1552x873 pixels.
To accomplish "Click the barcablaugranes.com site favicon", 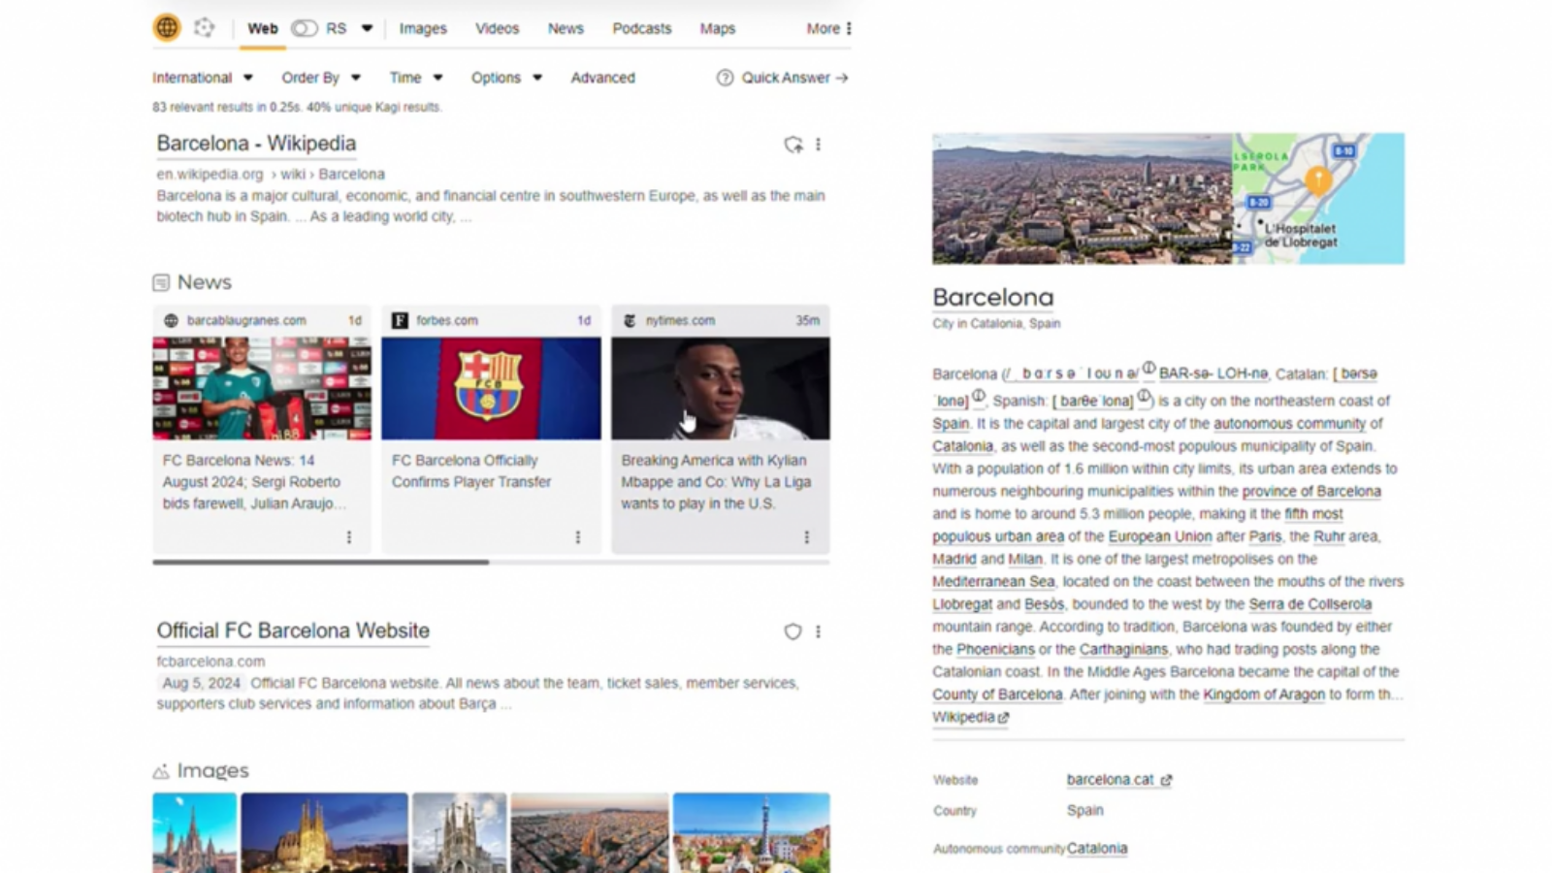I will click(172, 320).
